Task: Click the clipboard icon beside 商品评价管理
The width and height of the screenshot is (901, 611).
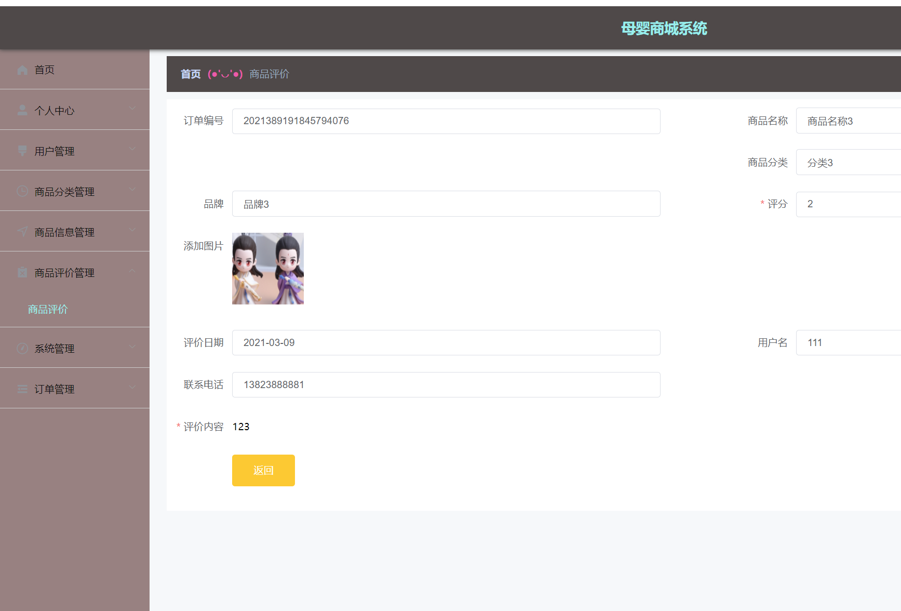Action: point(22,272)
